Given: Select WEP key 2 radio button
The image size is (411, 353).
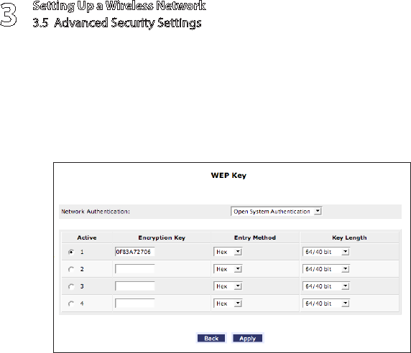Looking at the screenshot, I should [71, 269].
